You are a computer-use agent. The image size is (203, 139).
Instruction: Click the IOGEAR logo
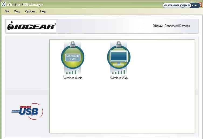click(x=32, y=26)
